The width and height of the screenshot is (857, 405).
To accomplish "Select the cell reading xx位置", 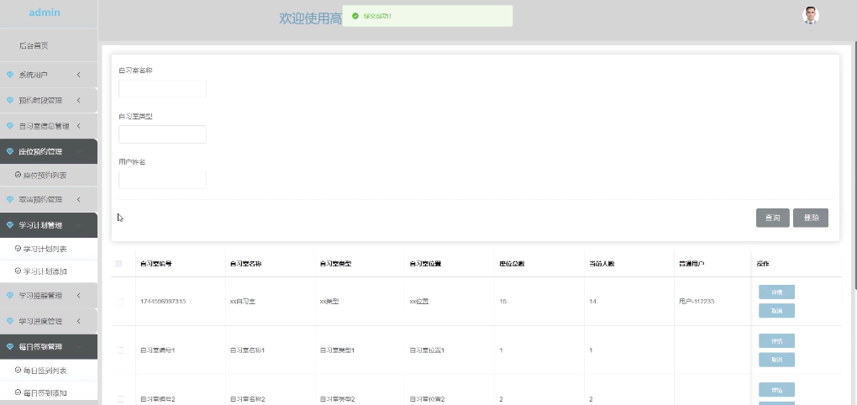I will point(419,302).
